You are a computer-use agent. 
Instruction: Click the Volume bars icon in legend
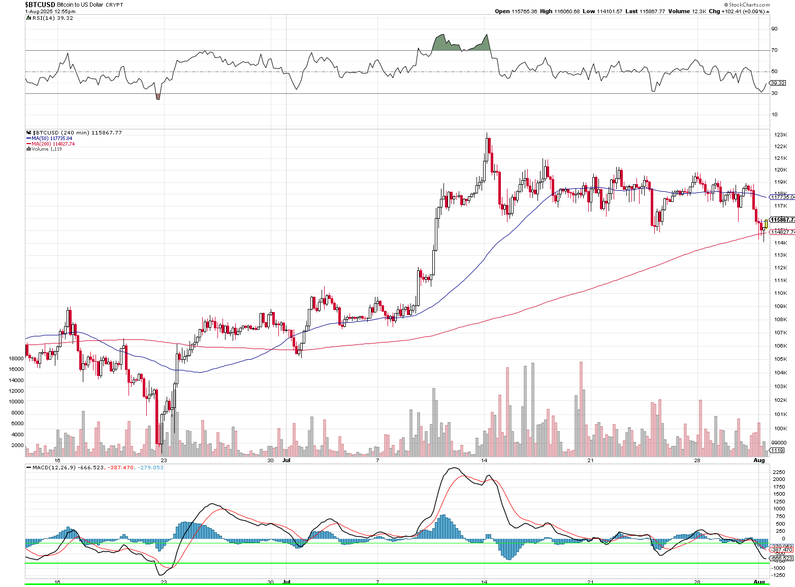[28, 149]
